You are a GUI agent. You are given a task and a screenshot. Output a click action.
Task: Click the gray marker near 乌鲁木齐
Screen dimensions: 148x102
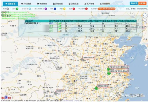click(x=3, y=15)
